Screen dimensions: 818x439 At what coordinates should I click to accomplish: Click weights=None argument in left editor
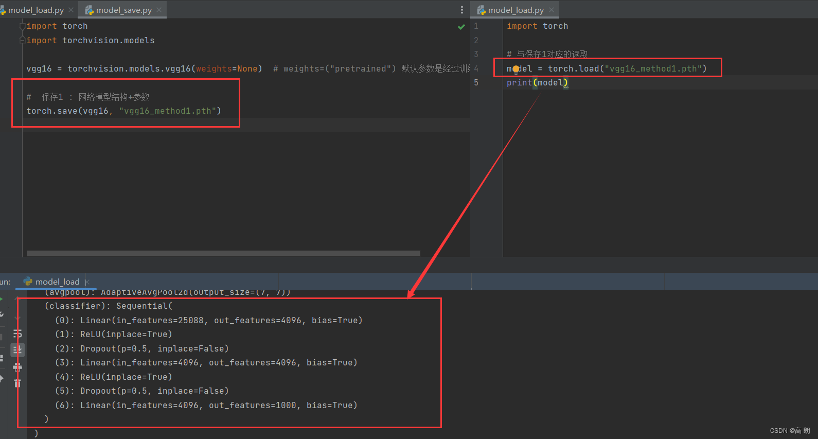point(226,68)
